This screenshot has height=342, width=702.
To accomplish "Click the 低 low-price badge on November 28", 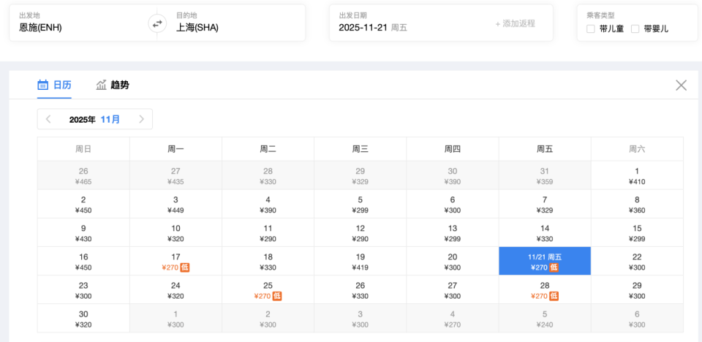I will point(554,296).
